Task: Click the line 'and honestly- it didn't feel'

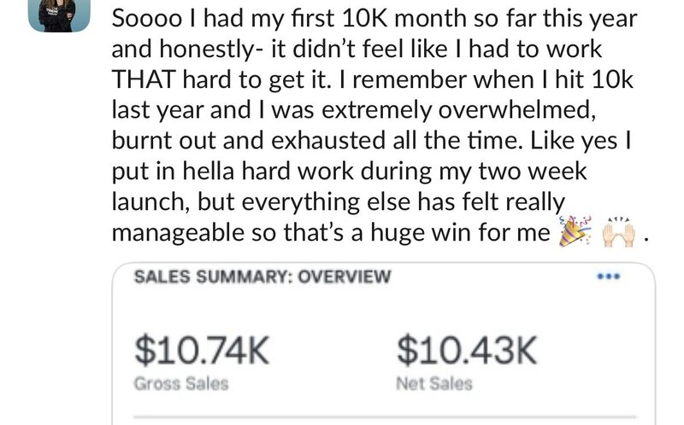Action: coord(357,49)
